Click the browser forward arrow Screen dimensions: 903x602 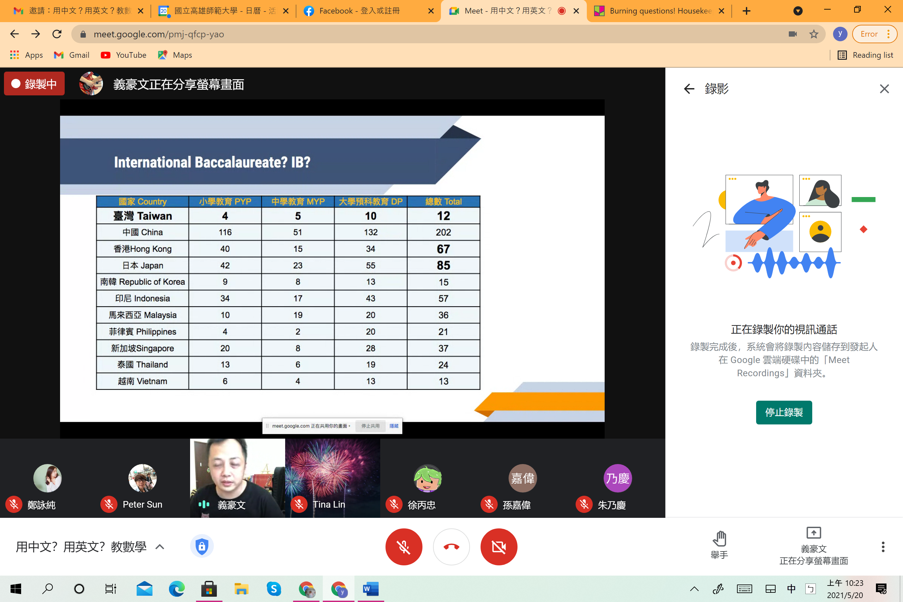pyautogui.click(x=36, y=34)
